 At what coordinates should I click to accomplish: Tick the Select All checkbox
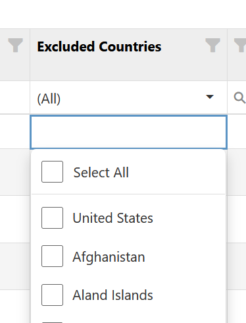52,171
